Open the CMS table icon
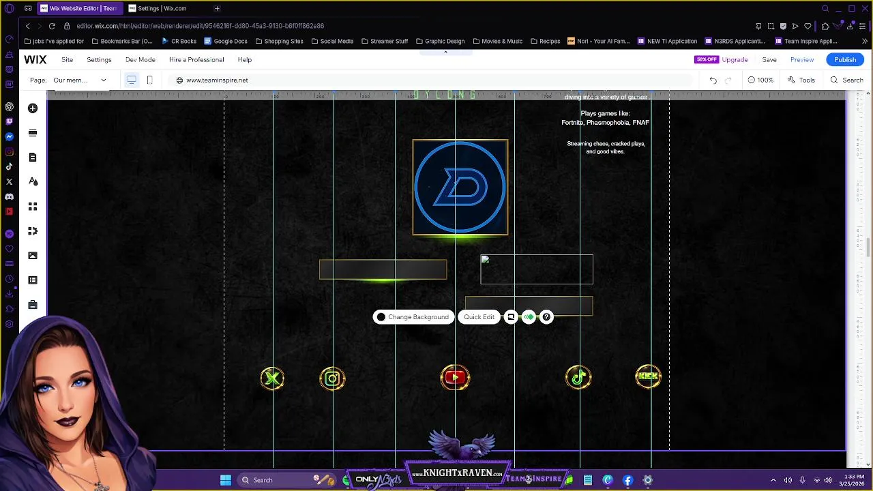The image size is (873, 491). (33, 280)
